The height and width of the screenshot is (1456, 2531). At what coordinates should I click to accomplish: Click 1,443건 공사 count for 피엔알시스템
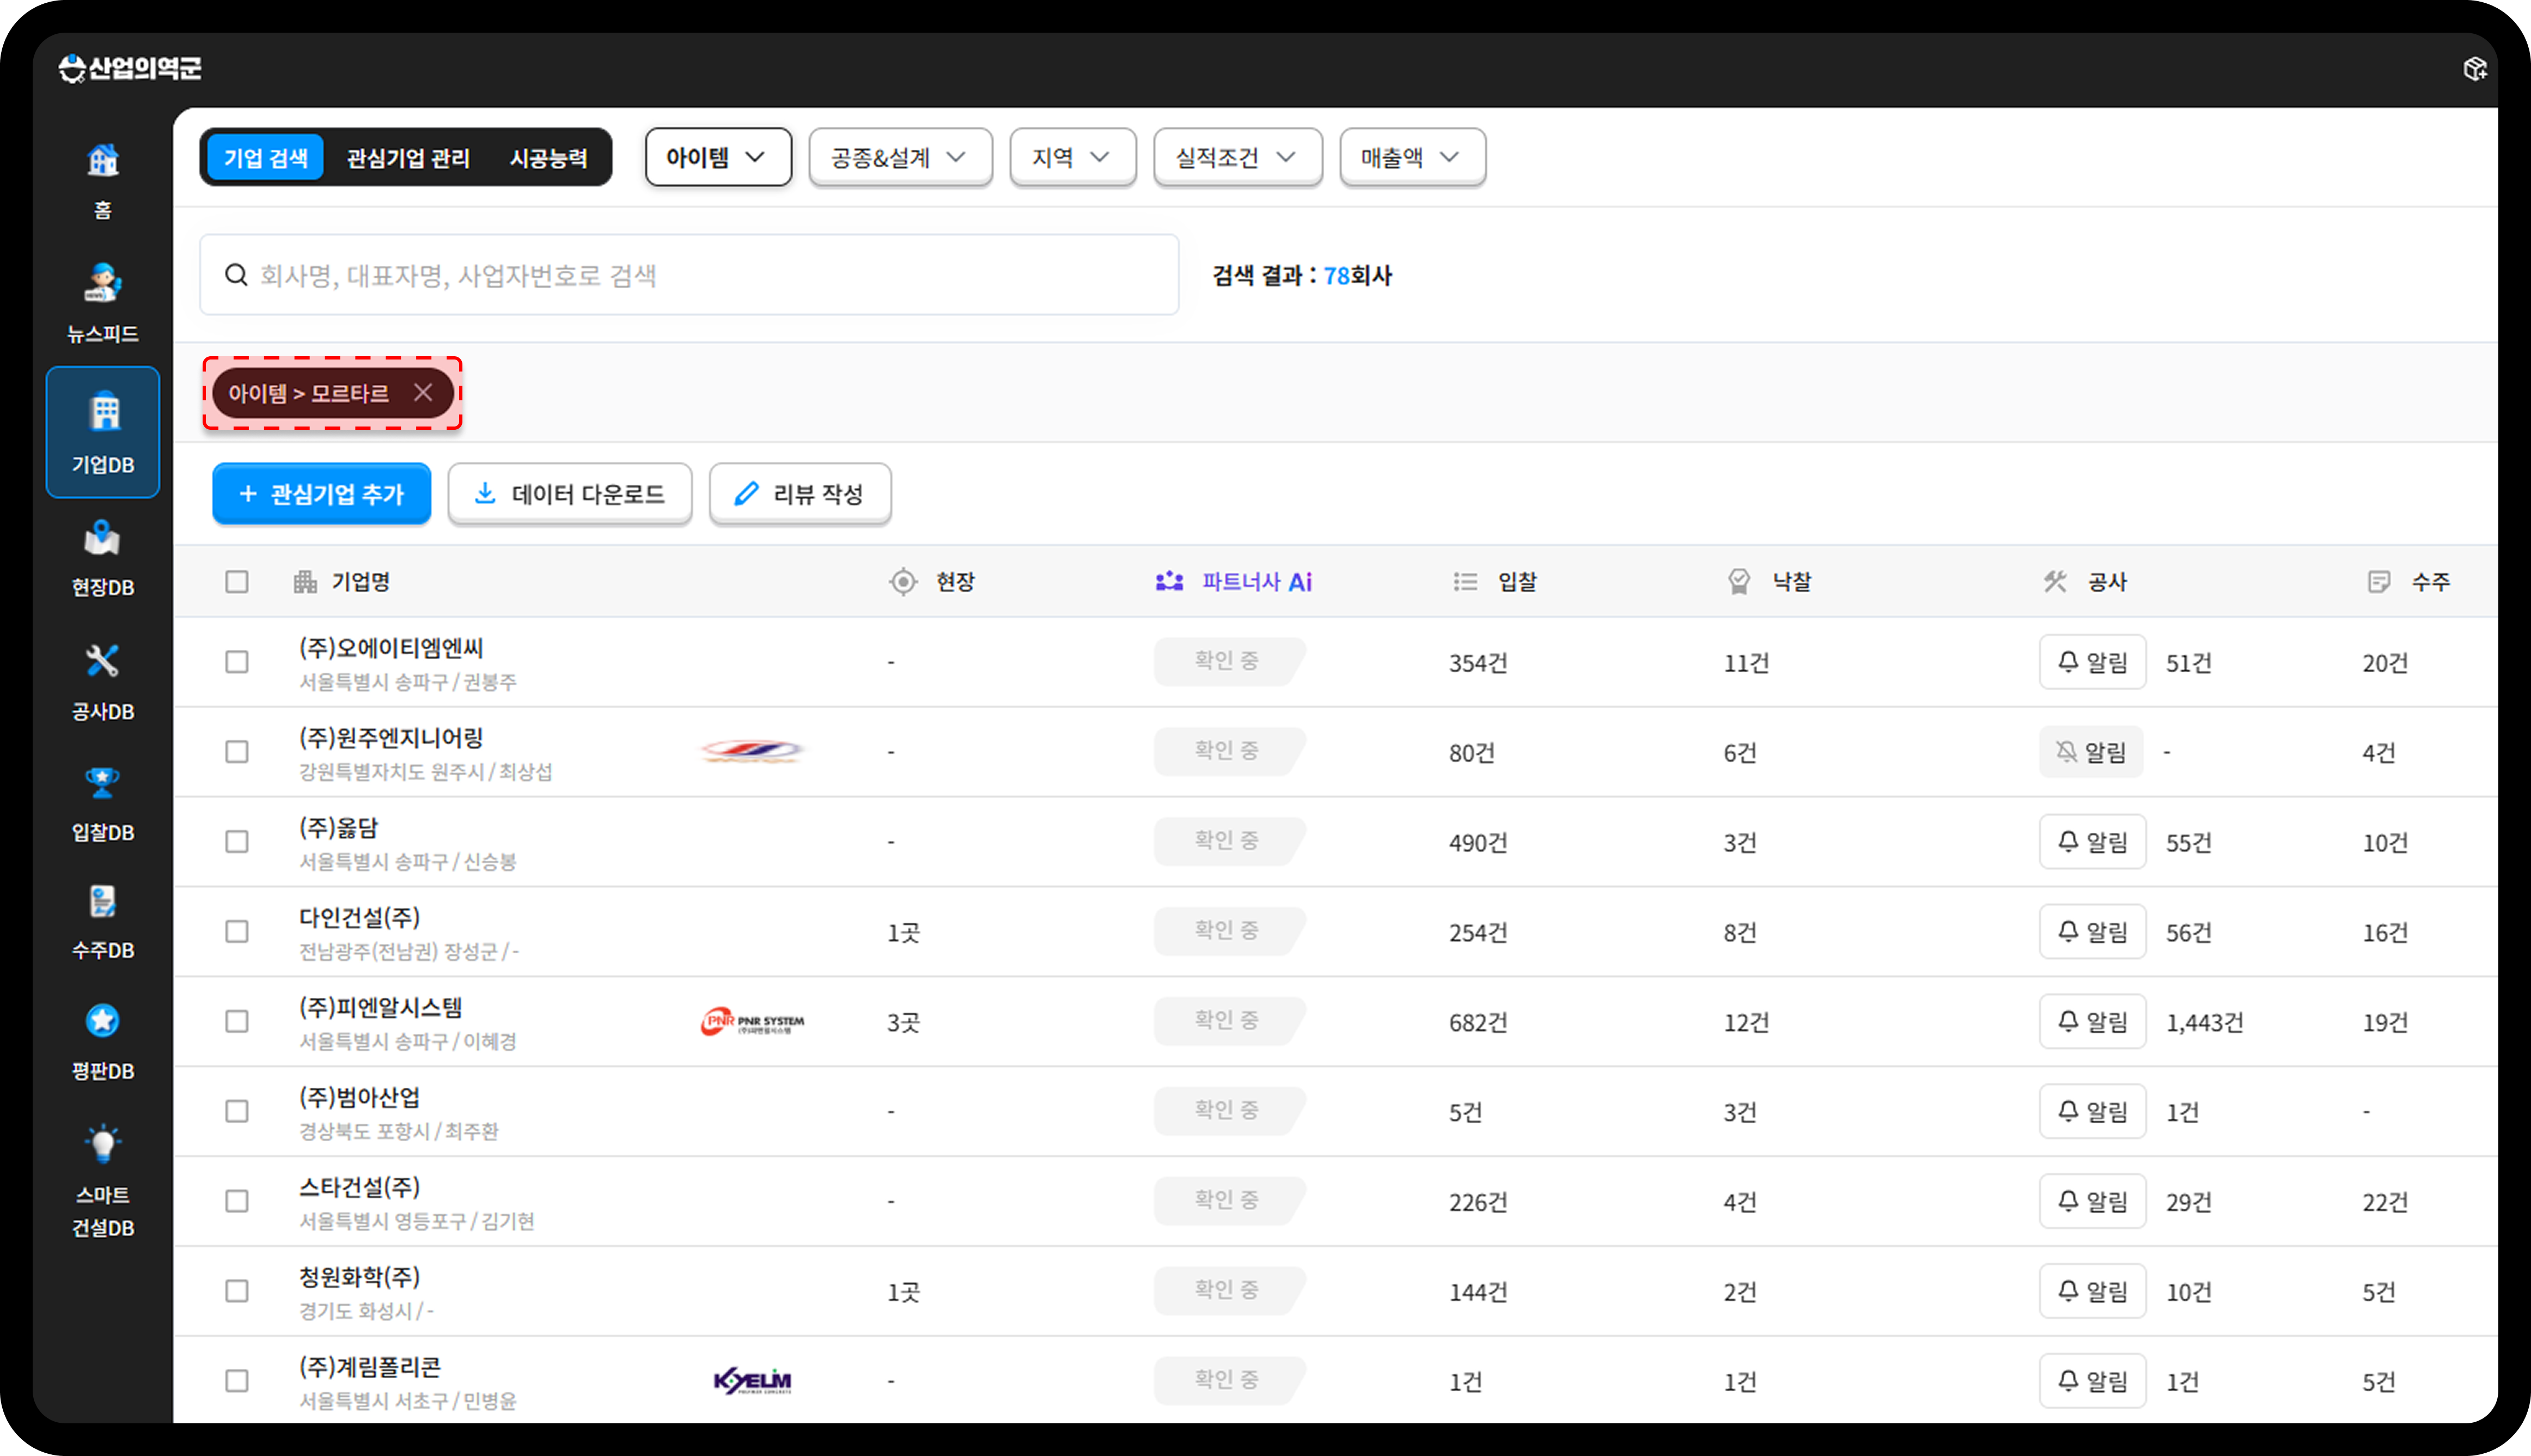pyautogui.click(x=2204, y=1022)
